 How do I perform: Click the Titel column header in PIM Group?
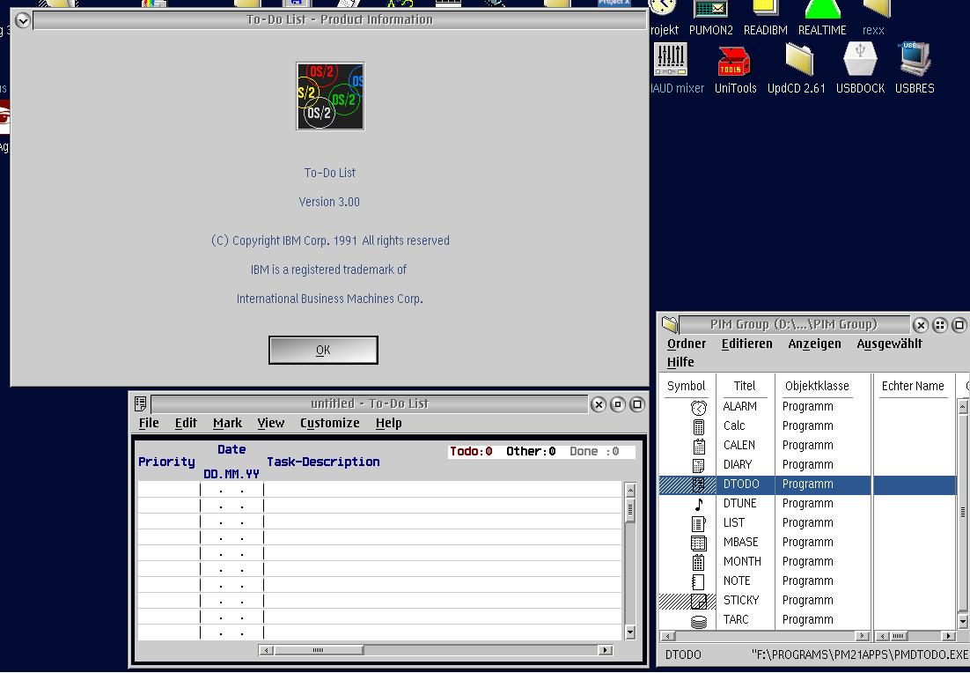(x=744, y=386)
